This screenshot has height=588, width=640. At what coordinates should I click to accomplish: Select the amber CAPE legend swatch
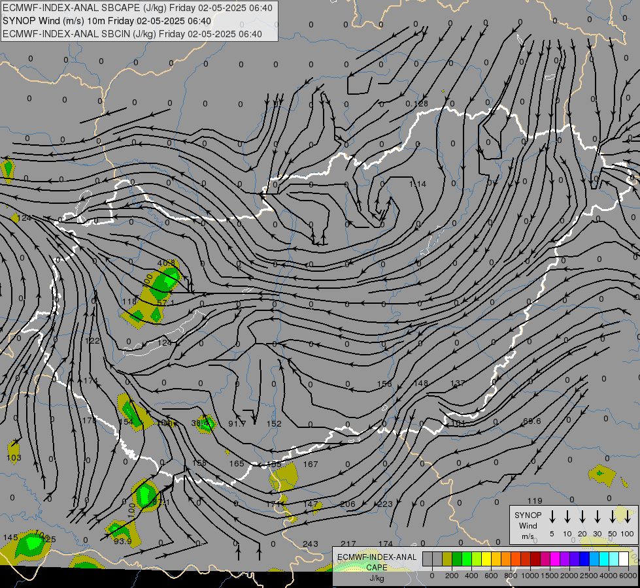pyautogui.click(x=496, y=559)
